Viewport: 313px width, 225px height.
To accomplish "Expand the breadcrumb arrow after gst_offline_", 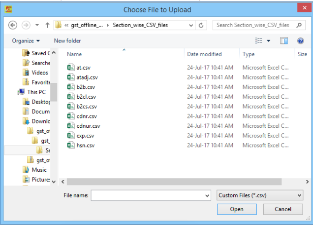I will pos(108,26).
